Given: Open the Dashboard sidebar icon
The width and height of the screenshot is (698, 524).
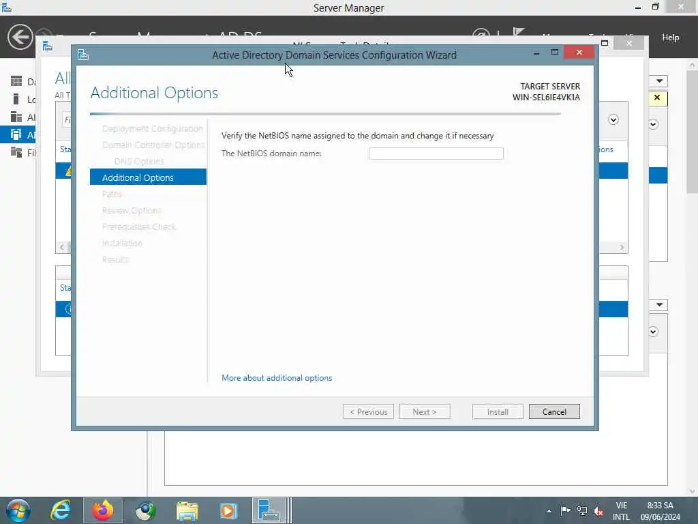Looking at the screenshot, I should click(x=16, y=81).
